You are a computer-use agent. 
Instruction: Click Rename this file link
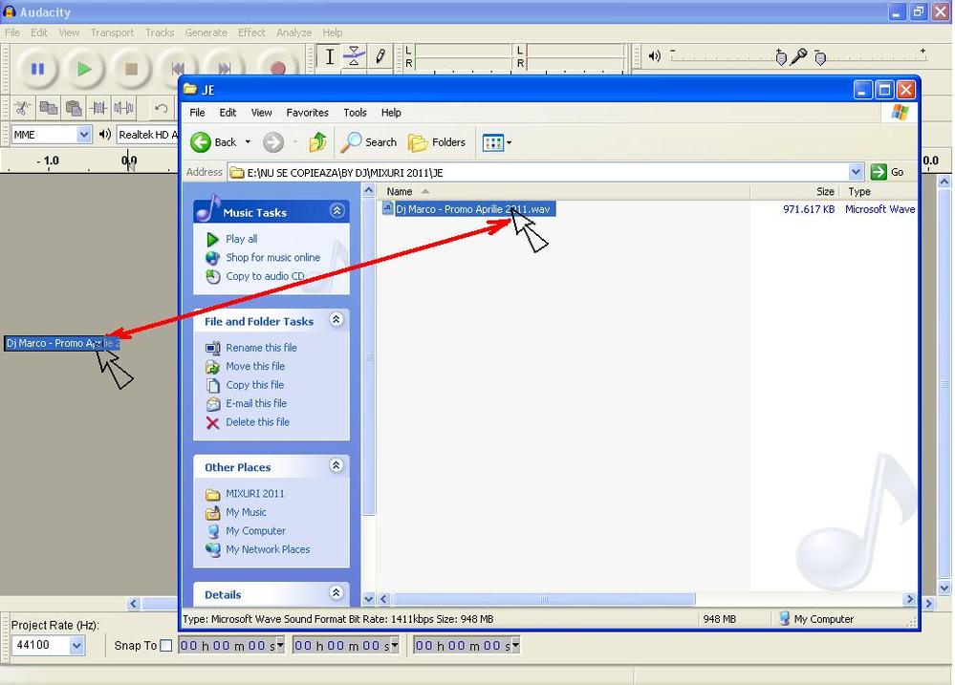click(261, 348)
